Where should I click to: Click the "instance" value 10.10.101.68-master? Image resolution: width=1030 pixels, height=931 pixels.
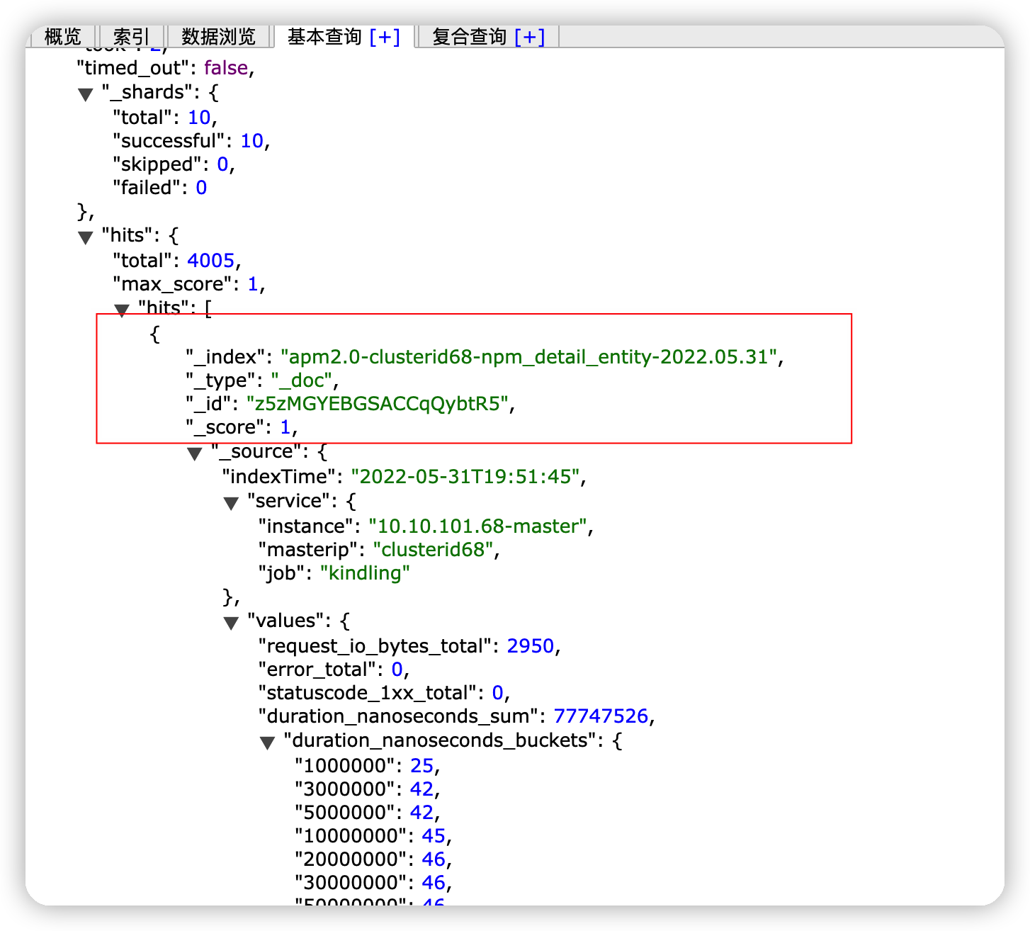pyautogui.click(x=477, y=526)
